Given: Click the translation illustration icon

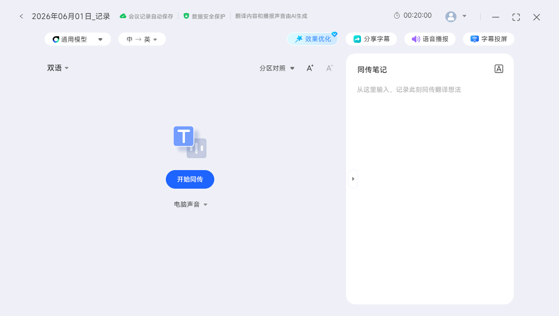Looking at the screenshot, I should (190, 142).
